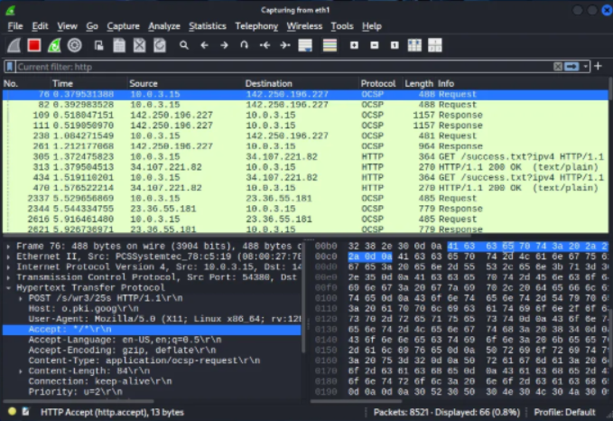
Task: Expand the Frame 76 tree node
Action: (x=7, y=245)
